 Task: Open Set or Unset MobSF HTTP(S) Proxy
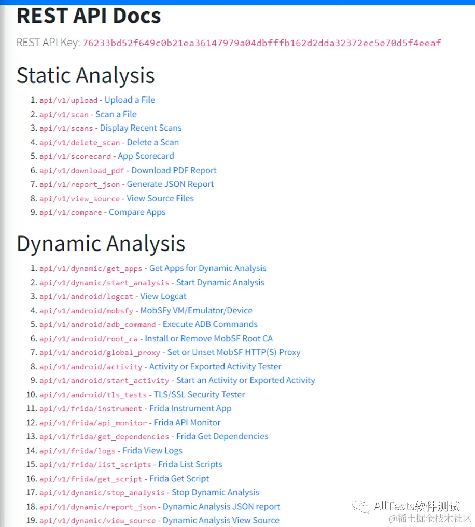(x=234, y=352)
